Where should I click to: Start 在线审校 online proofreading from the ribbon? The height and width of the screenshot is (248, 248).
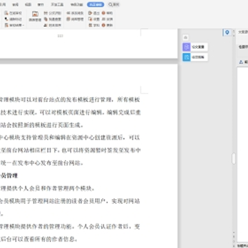[13, 13]
